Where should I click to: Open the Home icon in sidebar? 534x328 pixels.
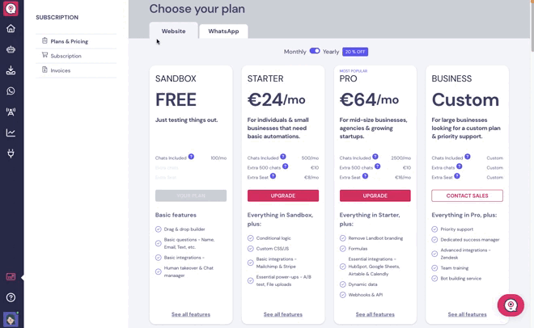tap(11, 28)
